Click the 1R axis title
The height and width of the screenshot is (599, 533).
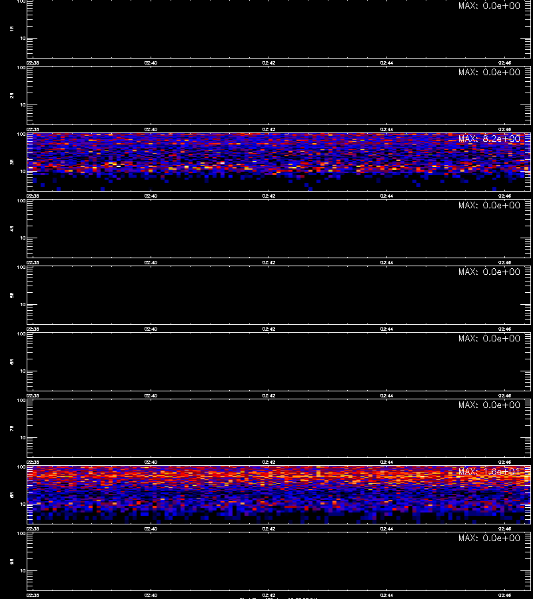(12, 29)
